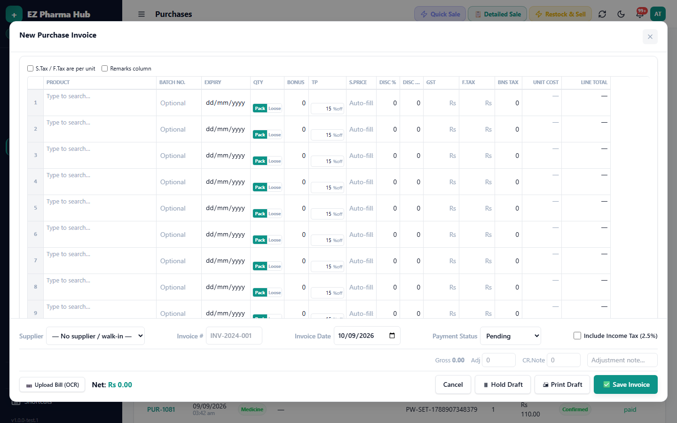Close the New Purchase Invoice dialog

click(650, 37)
